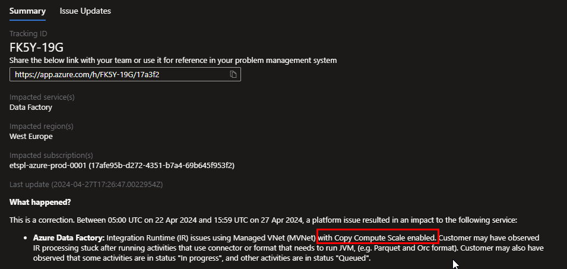Click 'West Europe' impacted region
567x269 pixels.
click(x=31, y=137)
